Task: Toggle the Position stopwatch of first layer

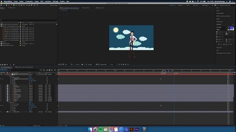Action: coord(11,79)
